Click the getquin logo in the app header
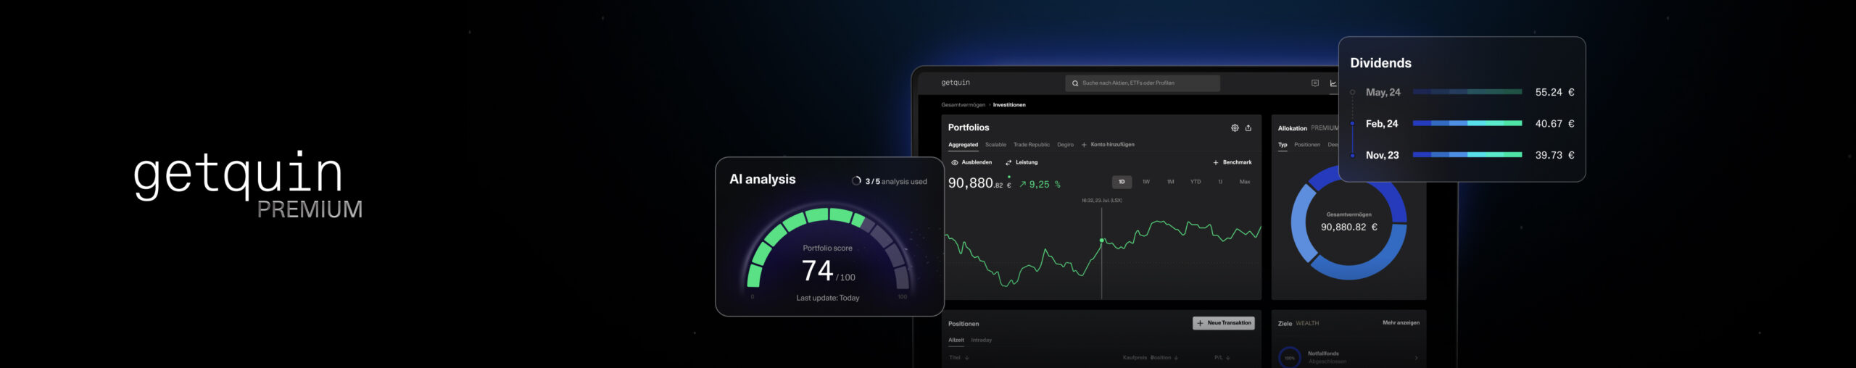Image resolution: width=1856 pixels, height=368 pixels. click(x=956, y=83)
